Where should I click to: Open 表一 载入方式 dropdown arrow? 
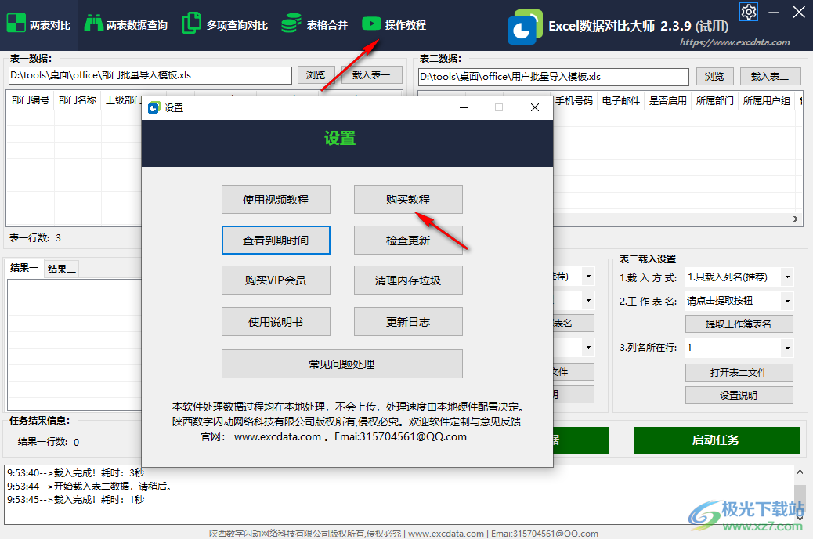click(x=588, y=277)
